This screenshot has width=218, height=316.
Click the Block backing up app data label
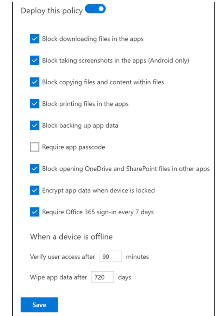[x=80, y=126]
